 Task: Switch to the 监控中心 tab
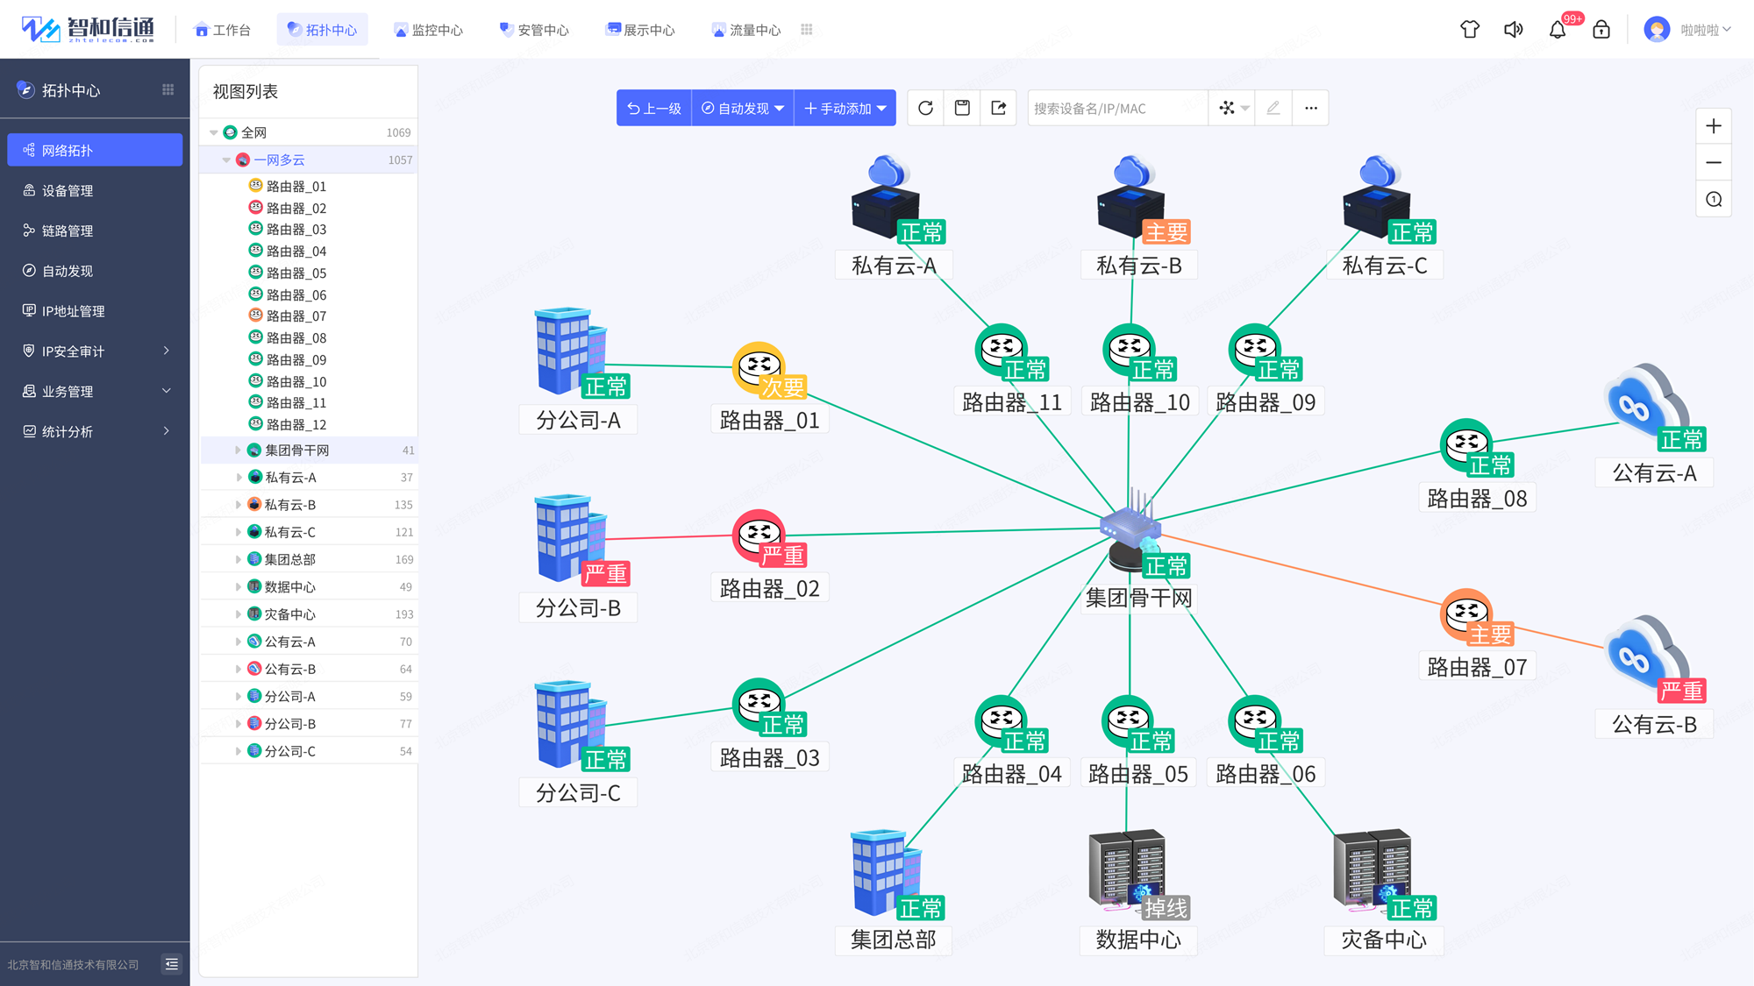[x=429, y=30]
